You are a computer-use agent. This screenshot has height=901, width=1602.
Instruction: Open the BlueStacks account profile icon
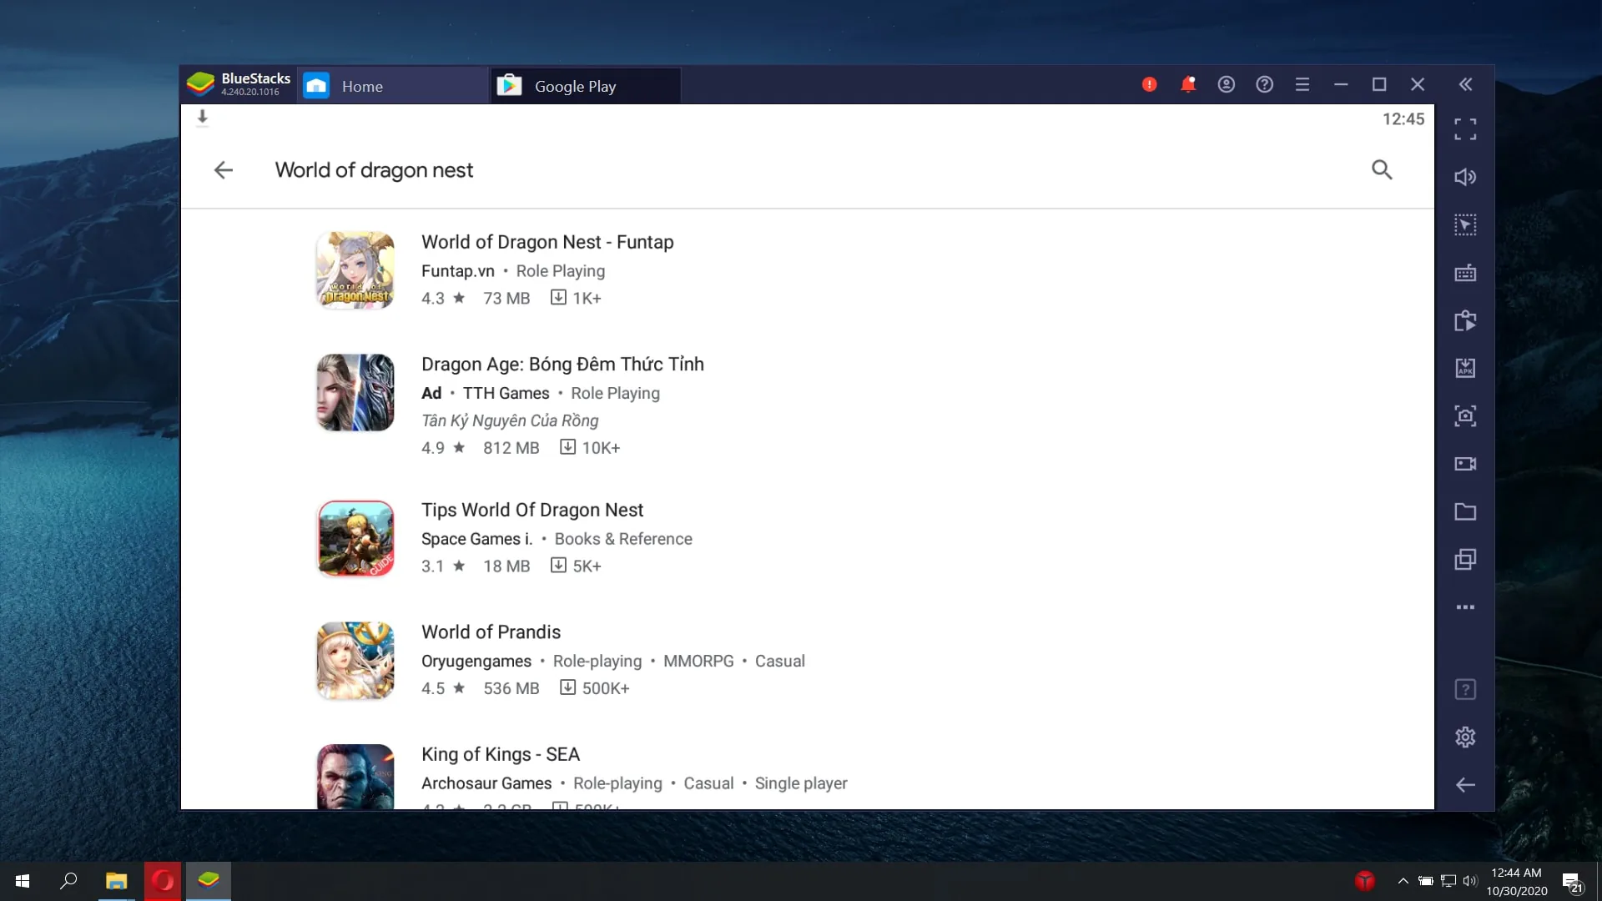click(x=1226, y=84)
